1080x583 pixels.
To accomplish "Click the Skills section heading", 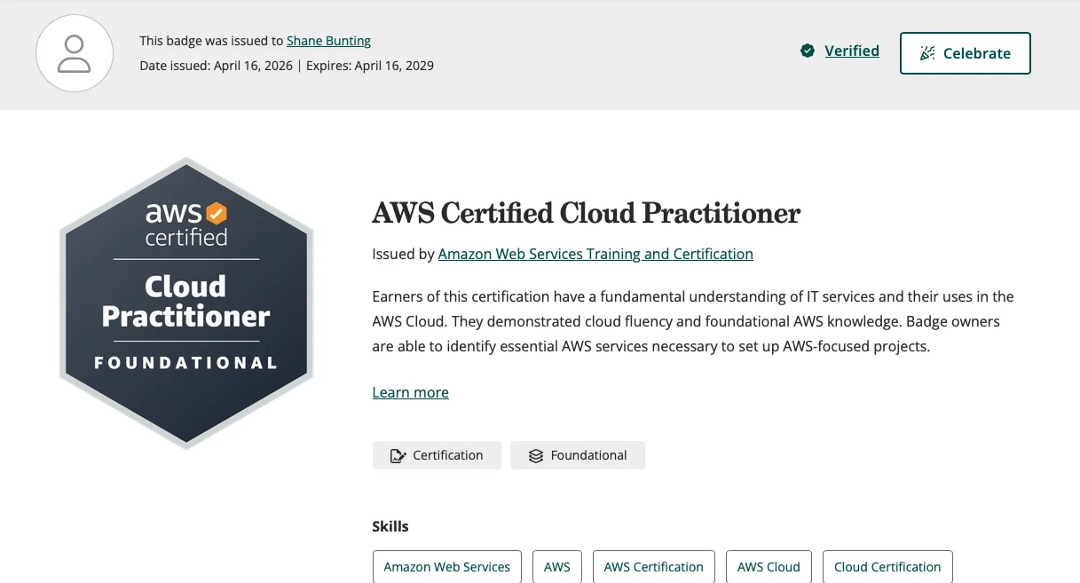I will 390,526.
